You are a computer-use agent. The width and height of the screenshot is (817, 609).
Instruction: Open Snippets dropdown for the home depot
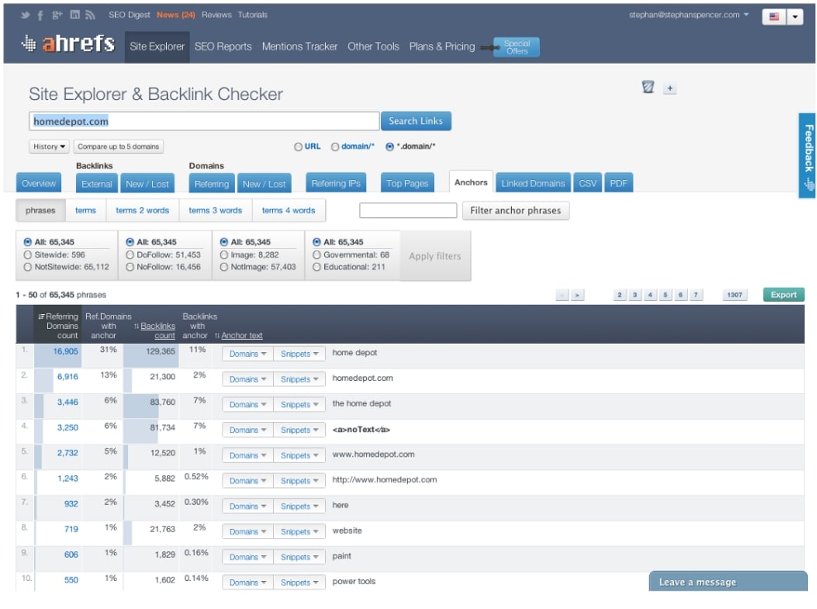pyautogui.click(x=299, y=405)
